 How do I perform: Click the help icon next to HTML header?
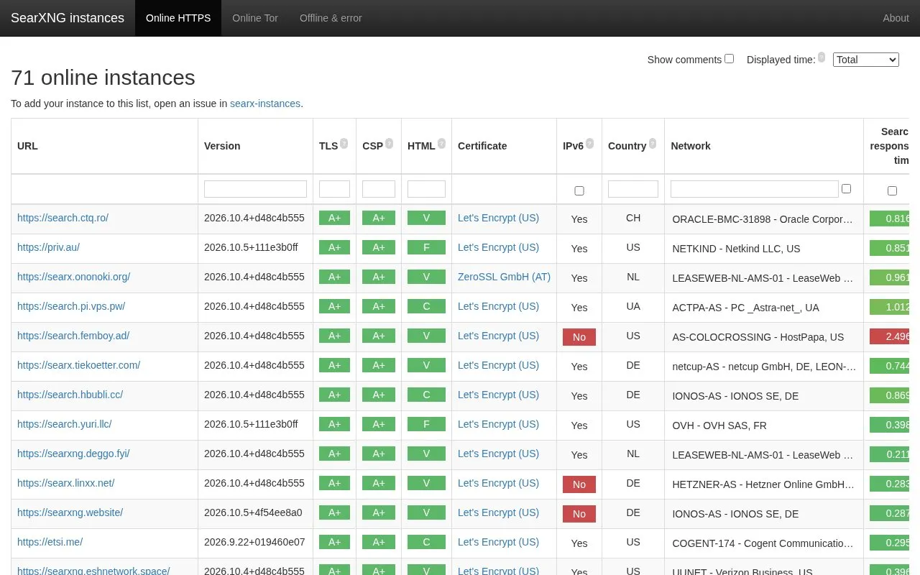click(x=441, y=143)
